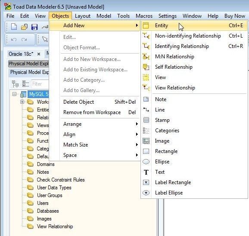Click the M:N Relationship icon
The width and height of the screenshot is (249, 236).
[x=146, y=57]
